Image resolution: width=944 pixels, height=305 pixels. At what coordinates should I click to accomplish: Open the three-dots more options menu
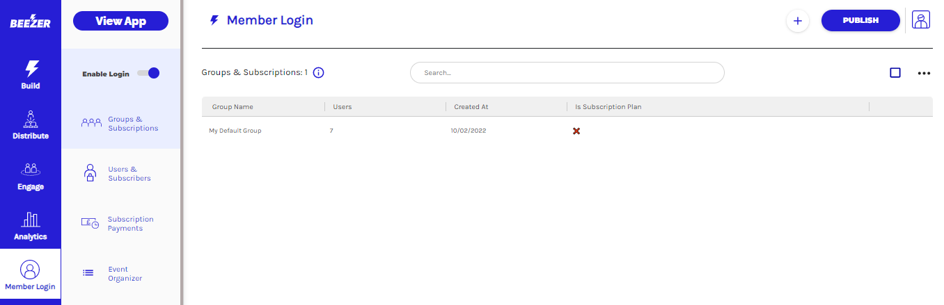[x=924, y=73]
